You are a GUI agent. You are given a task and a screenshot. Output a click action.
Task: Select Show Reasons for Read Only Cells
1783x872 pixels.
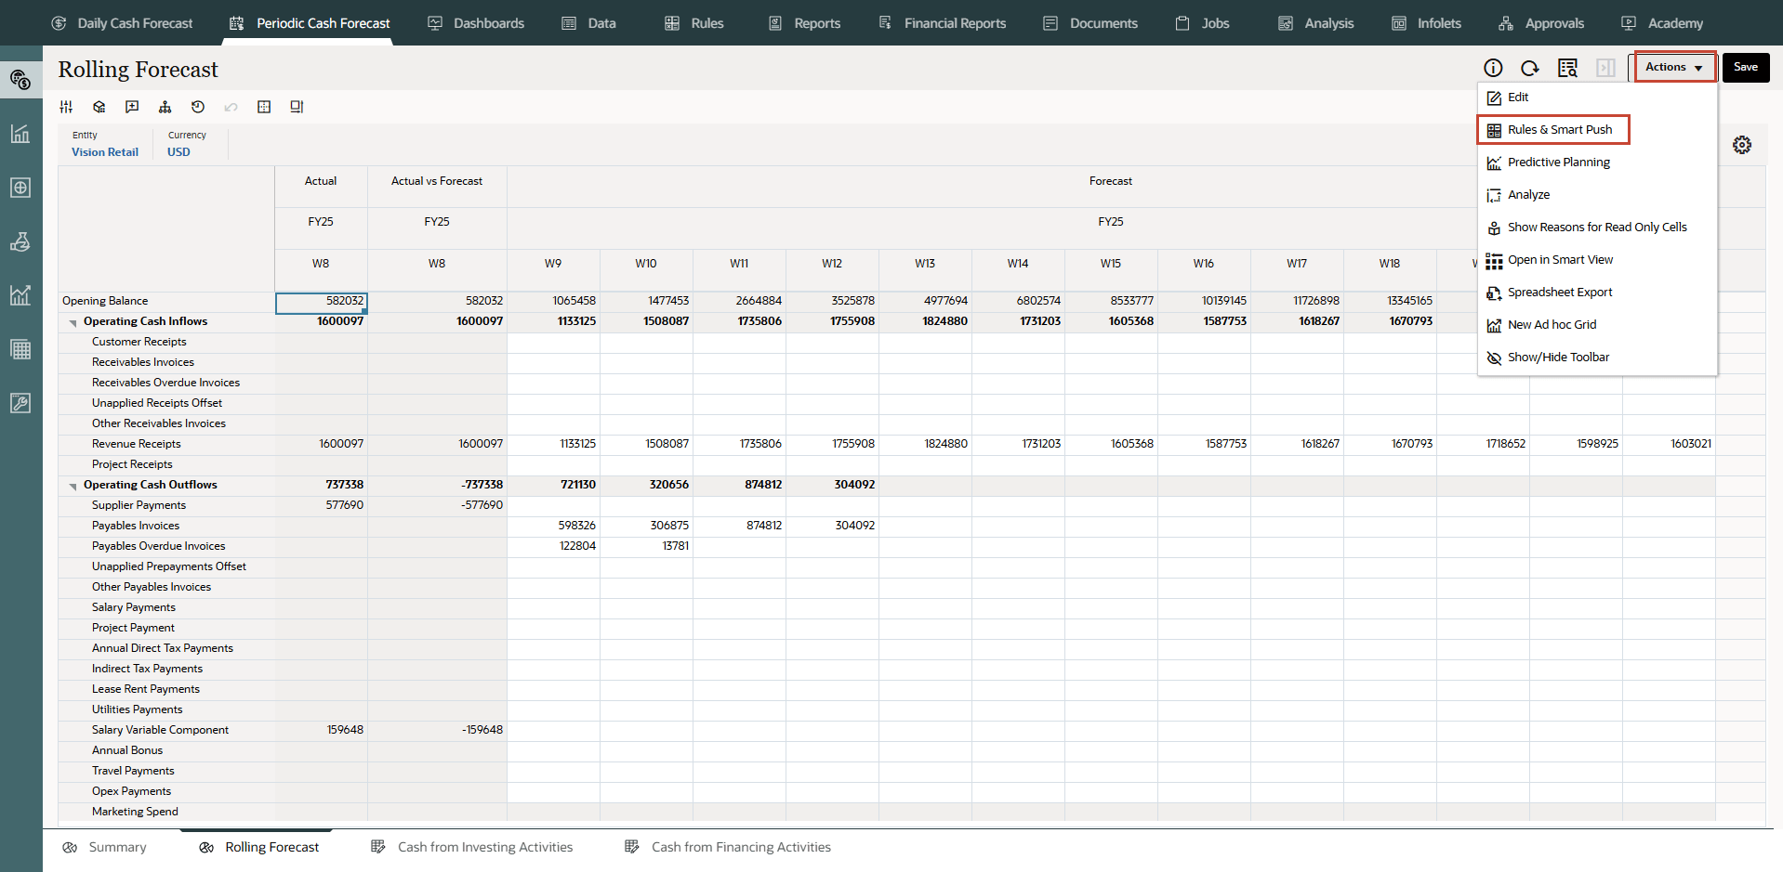[1596, 228]
